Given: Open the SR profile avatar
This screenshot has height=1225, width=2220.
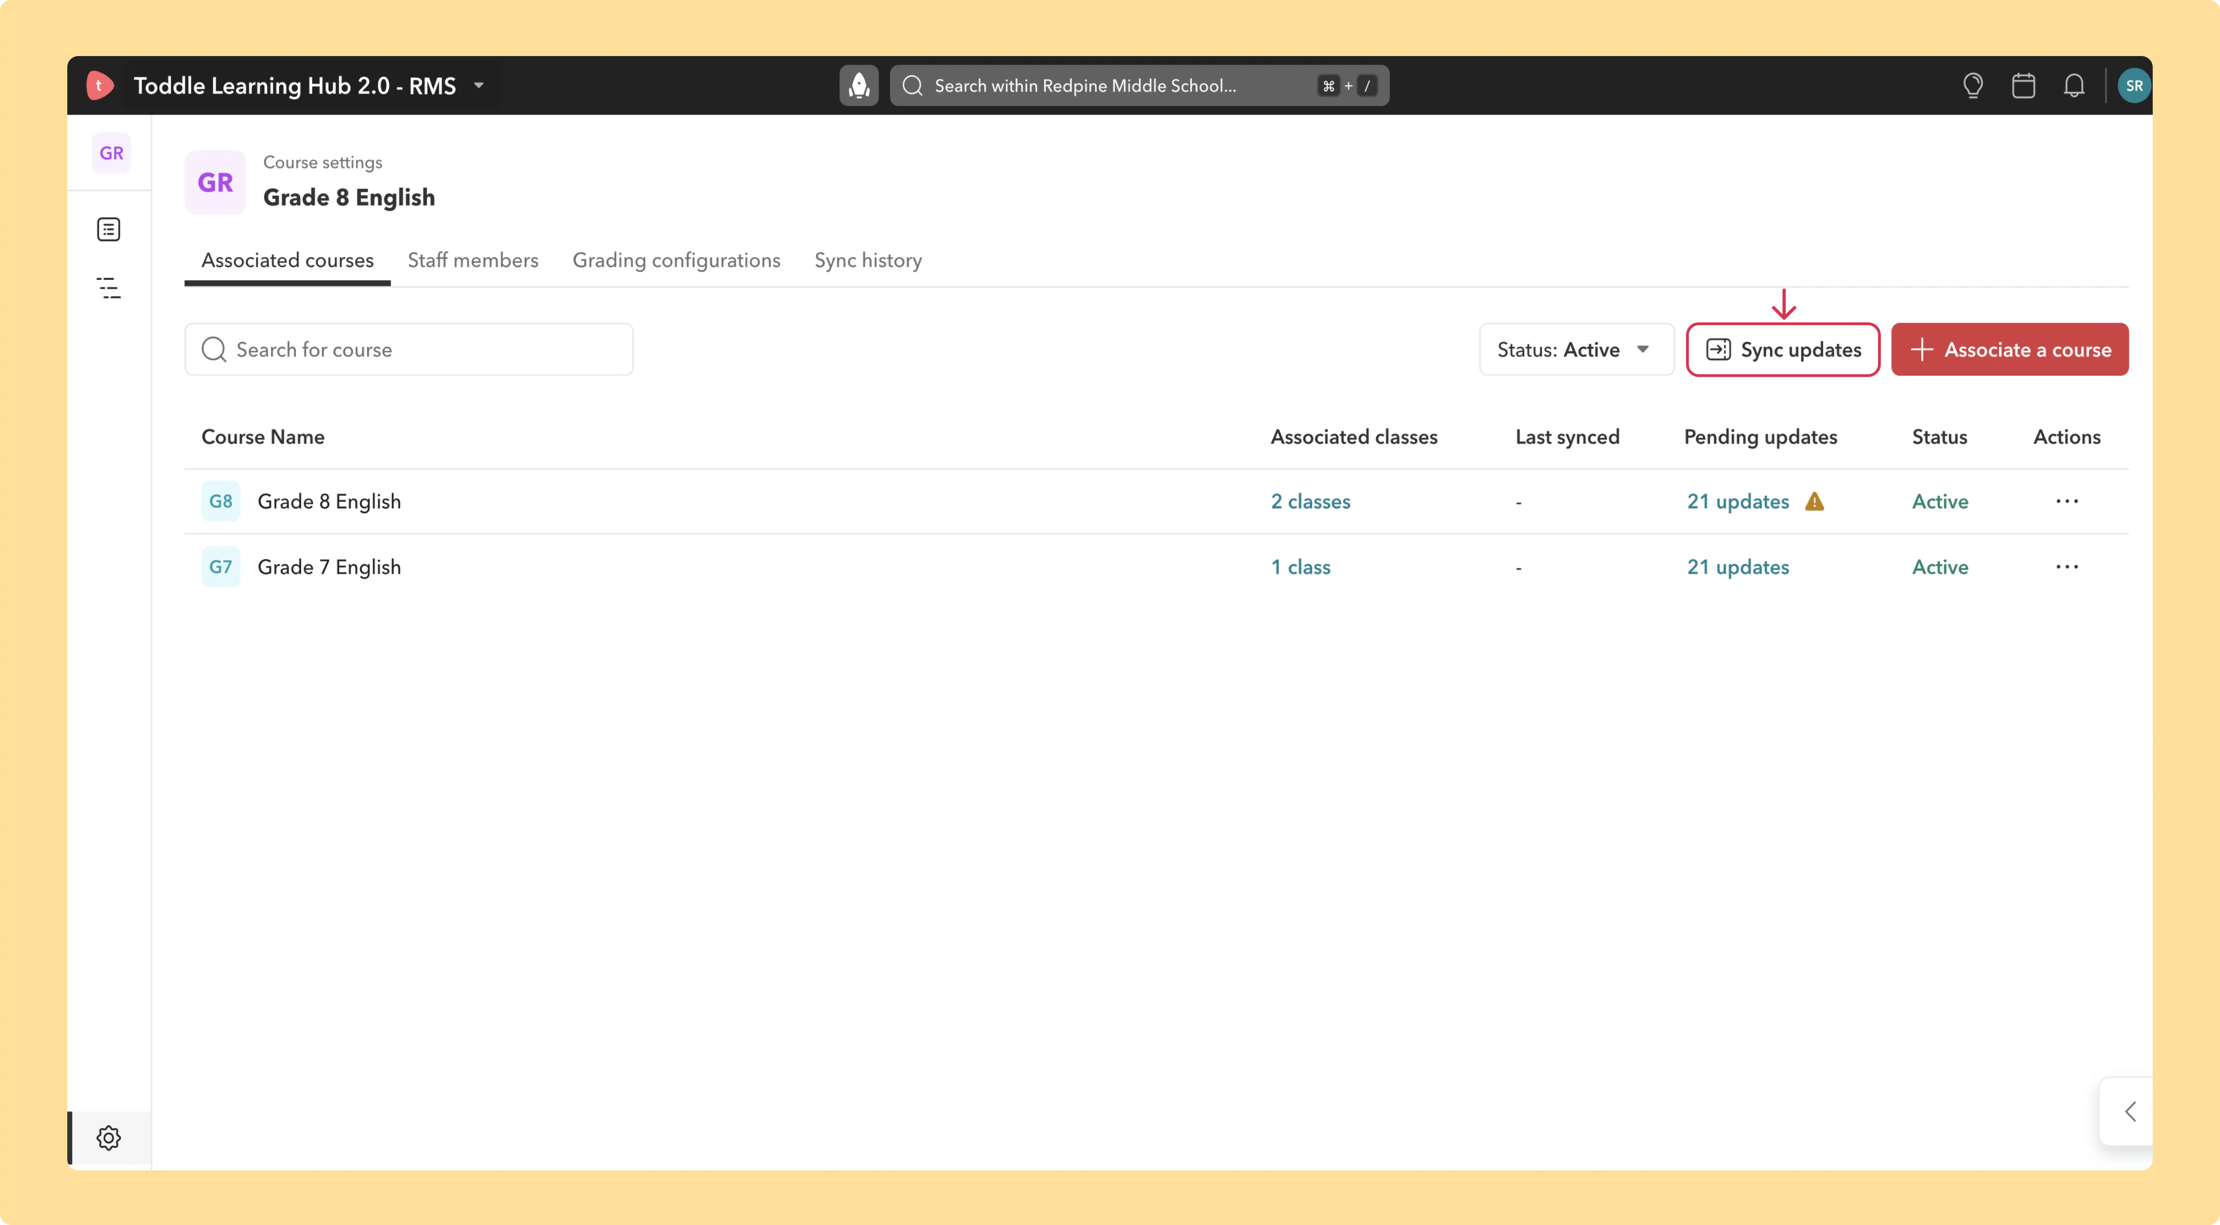Looking at the screenshot, I should (x=2134, y=85).
